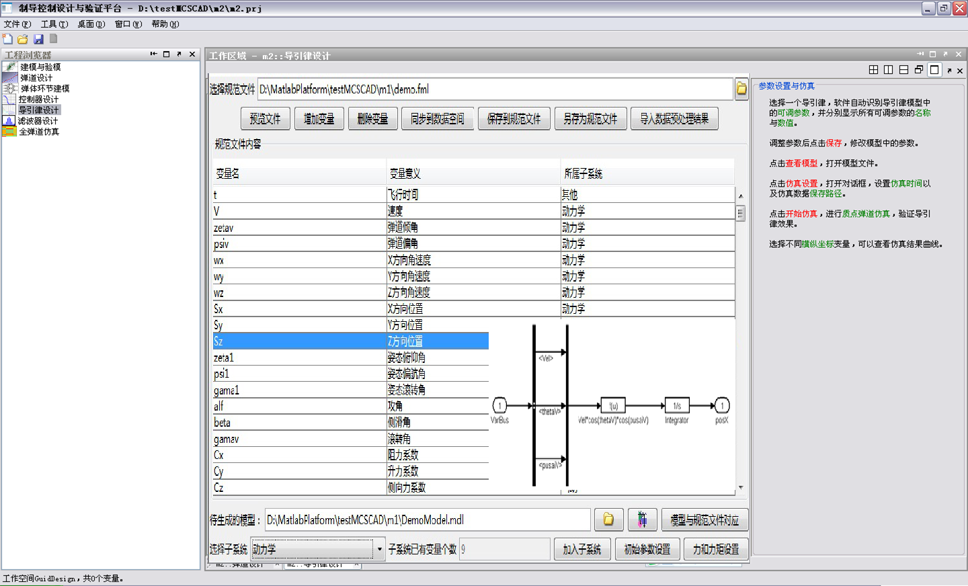Screen dimensions: 968x586
Task: Click the 保存到规范文件 button
Action: pyautogui.click(x=514, y=119)
